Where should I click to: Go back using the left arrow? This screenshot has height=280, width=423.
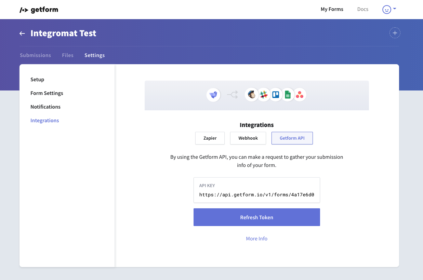(22, 33)
